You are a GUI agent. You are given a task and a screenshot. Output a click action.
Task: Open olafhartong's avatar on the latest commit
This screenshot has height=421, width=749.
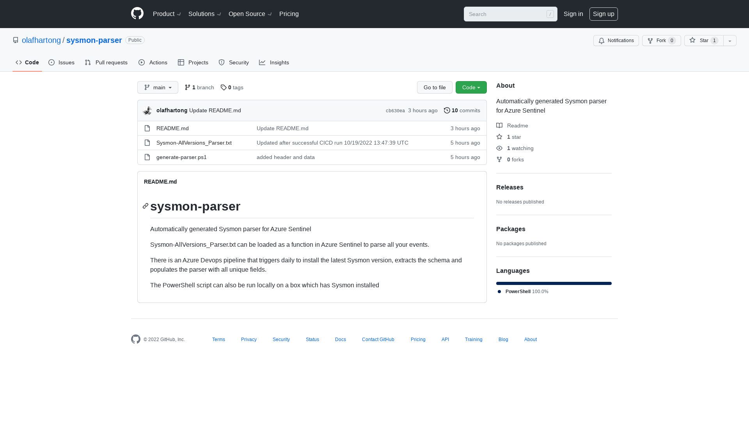[147, 110]
